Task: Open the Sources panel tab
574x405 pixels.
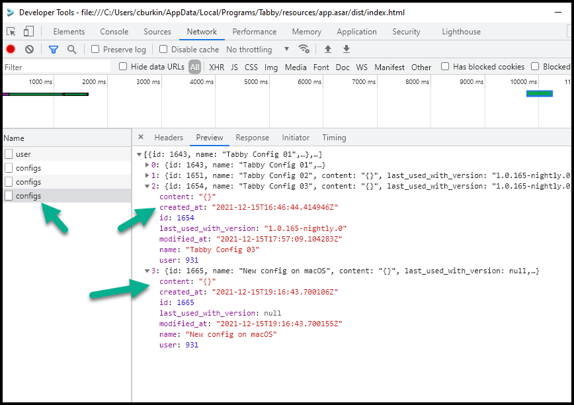Action: point(157,32)
